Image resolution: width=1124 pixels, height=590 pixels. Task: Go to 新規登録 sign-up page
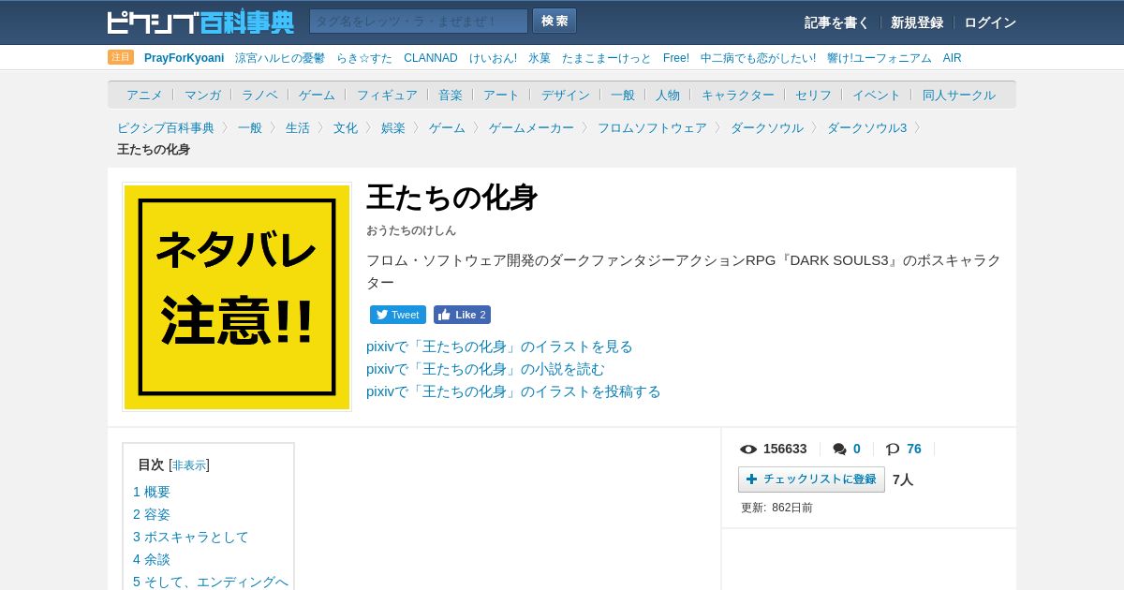pyautogui.click(x=917, y=22)
